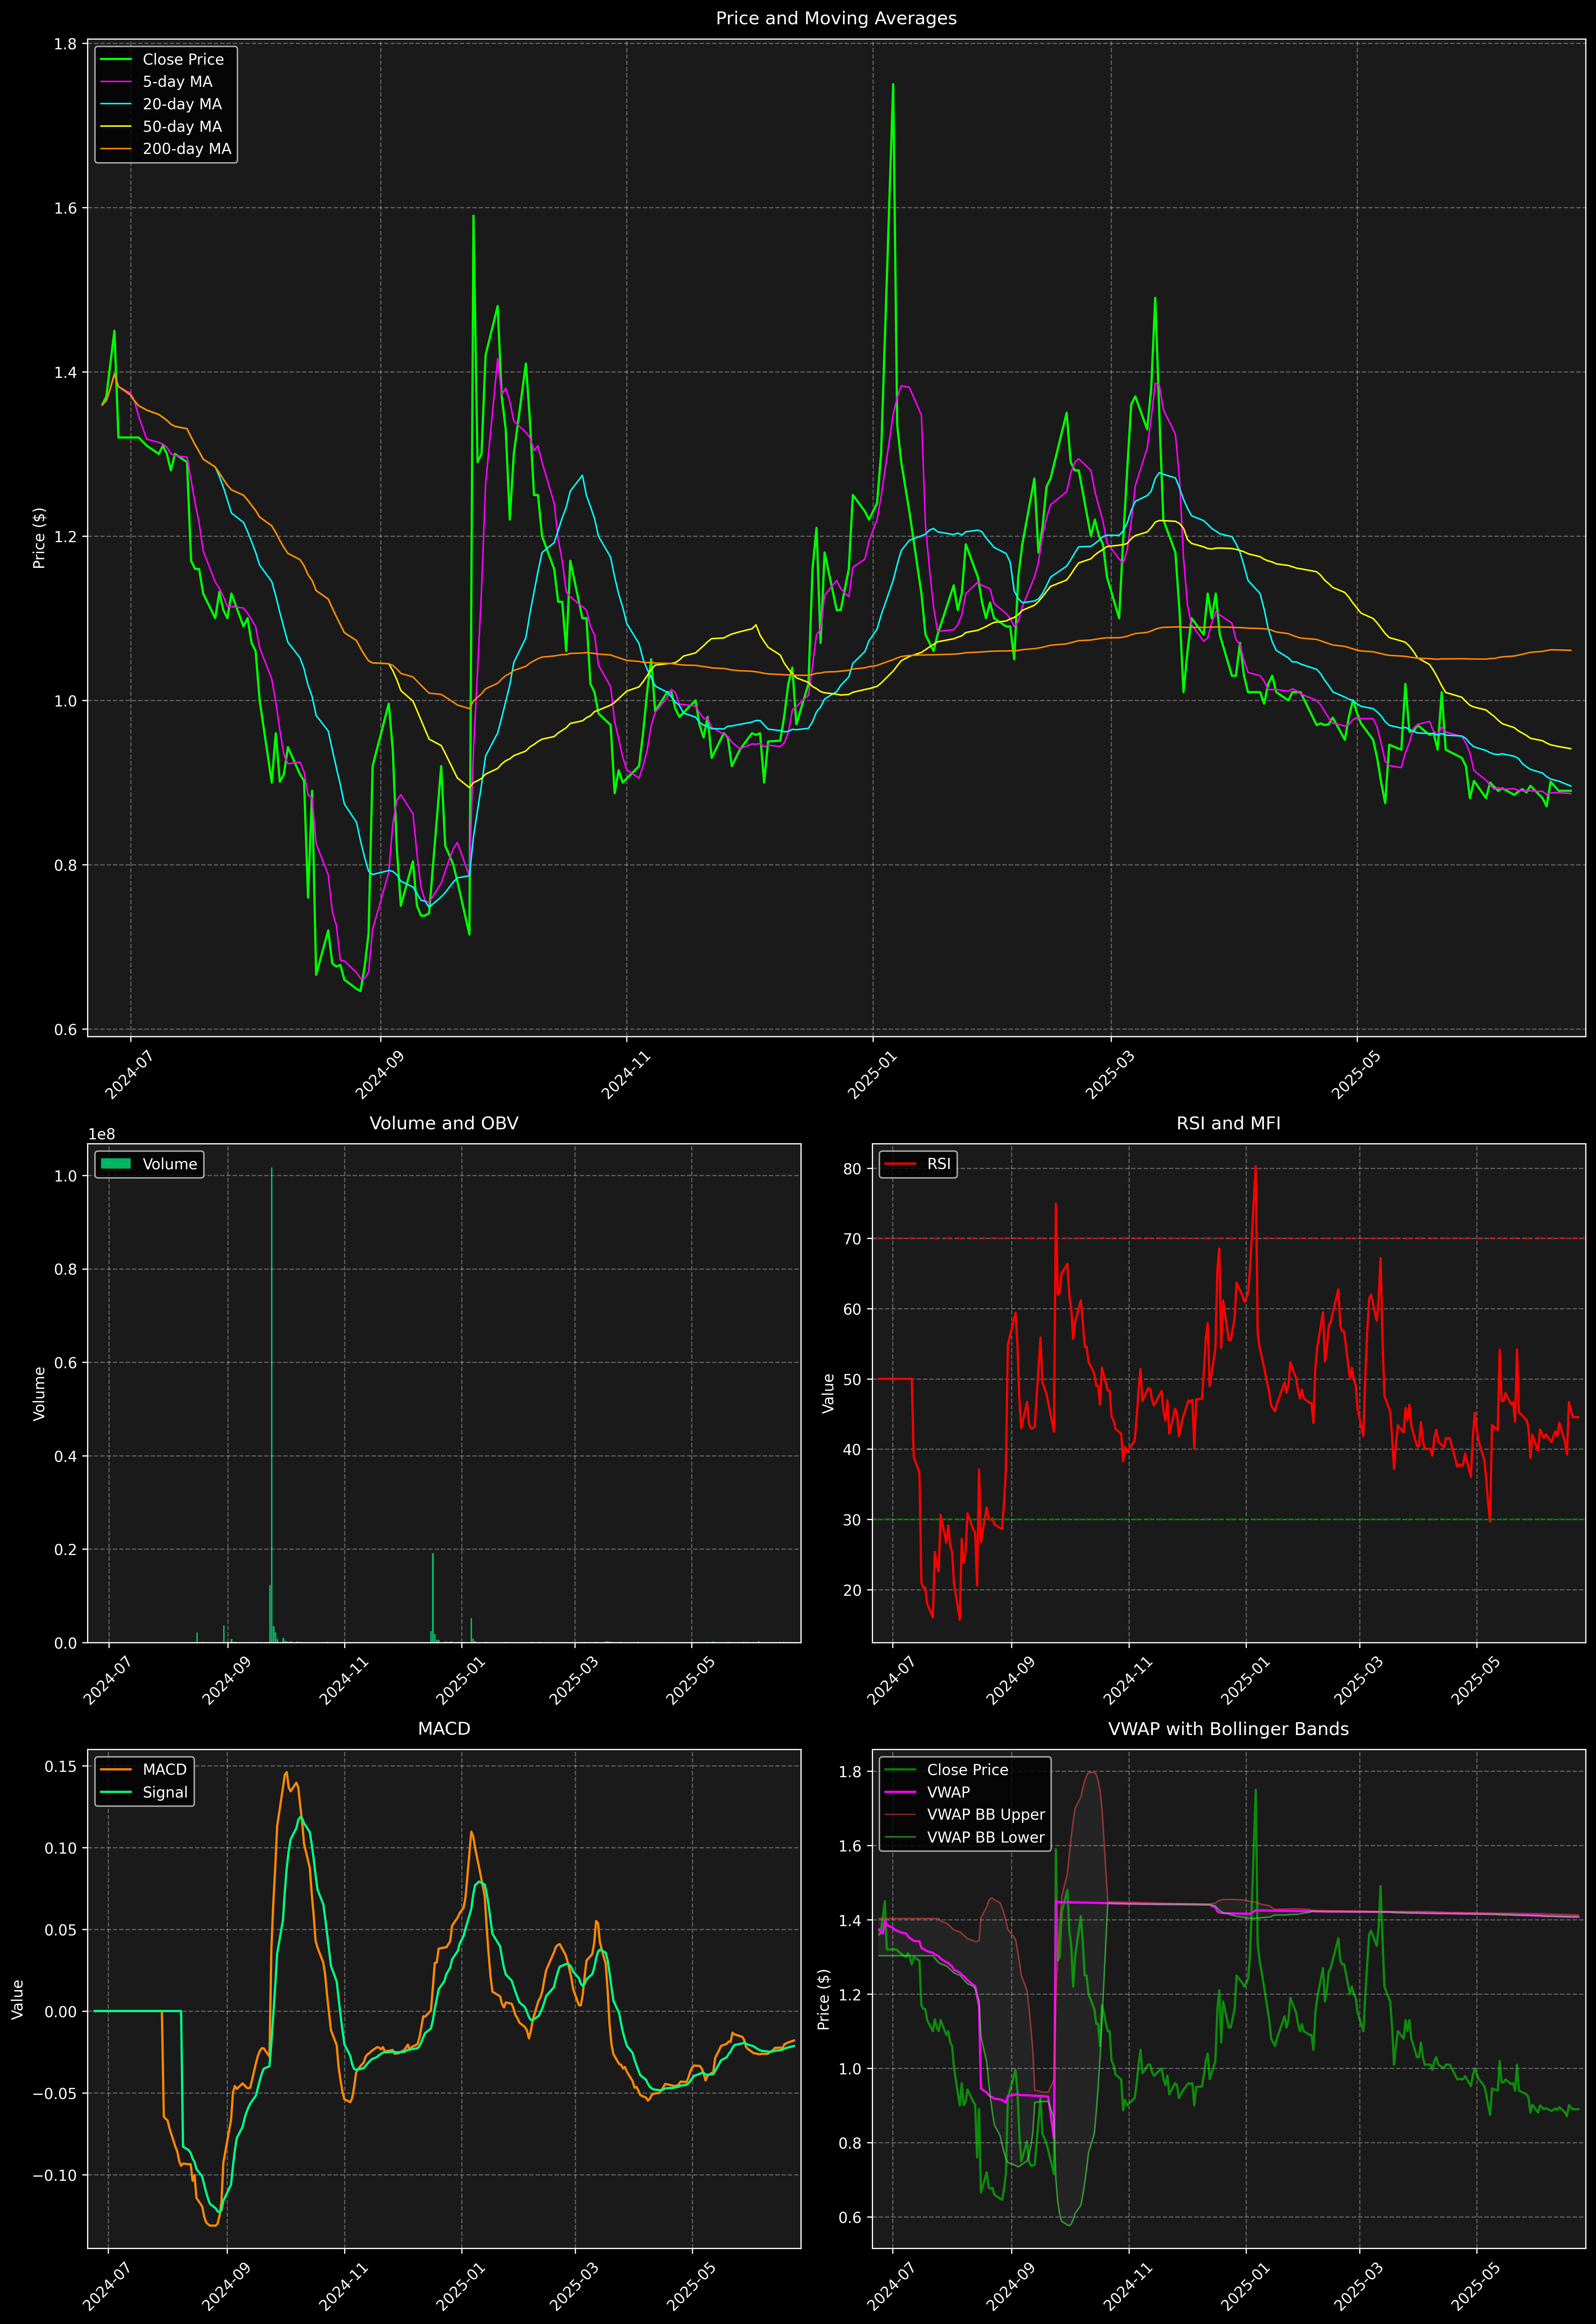Viewport: 1596px width, 2324px height.
Task: Select the '200-day MA' legend entry
Action: tap(166, 149)
